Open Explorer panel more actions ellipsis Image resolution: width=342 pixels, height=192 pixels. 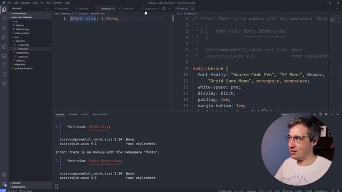point(48,9)
